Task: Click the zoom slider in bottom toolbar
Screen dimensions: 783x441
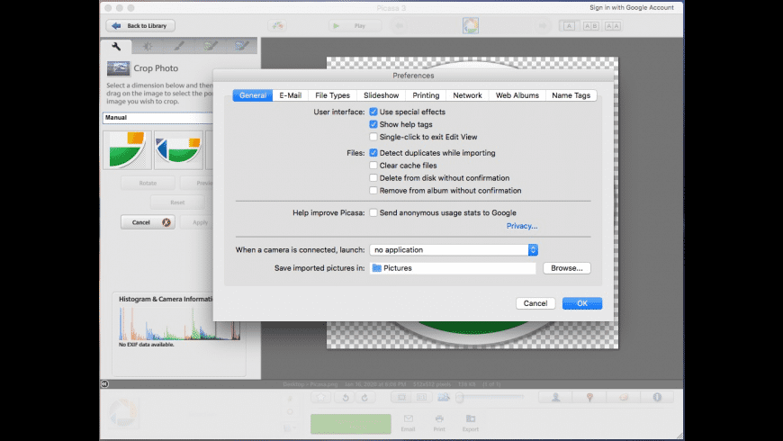Action: 490,397
